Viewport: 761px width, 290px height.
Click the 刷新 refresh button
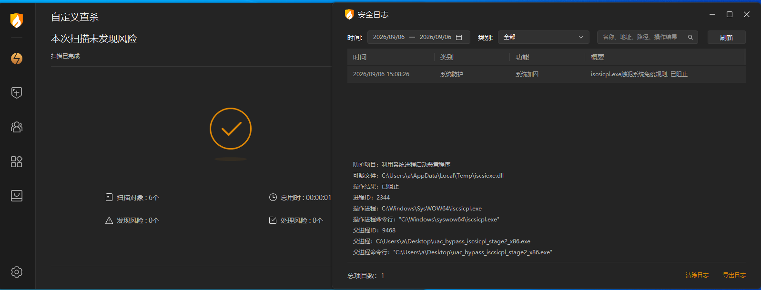[x=726, y=37]
